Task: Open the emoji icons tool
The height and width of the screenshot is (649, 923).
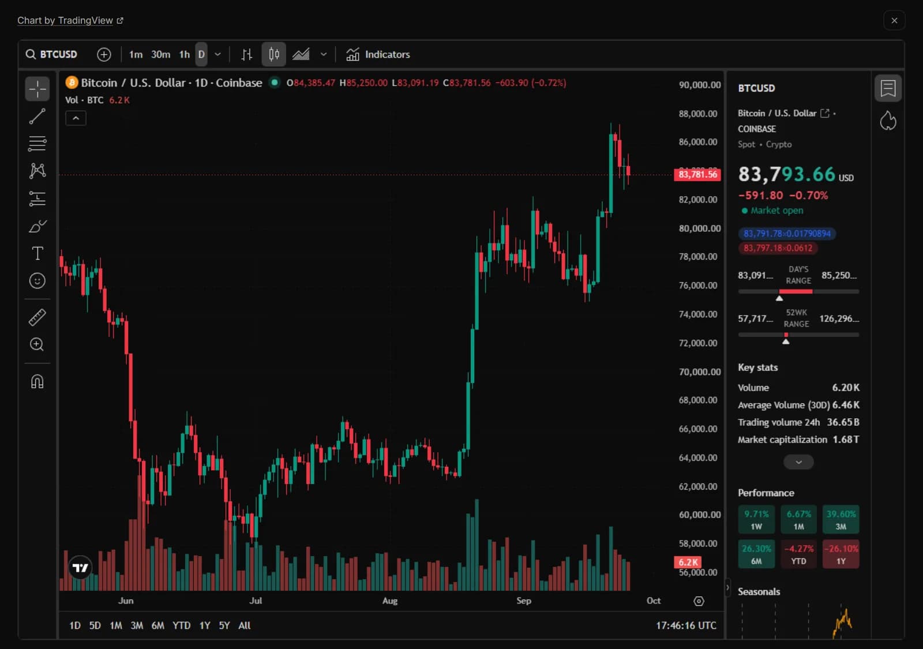Action: (37, 281)
